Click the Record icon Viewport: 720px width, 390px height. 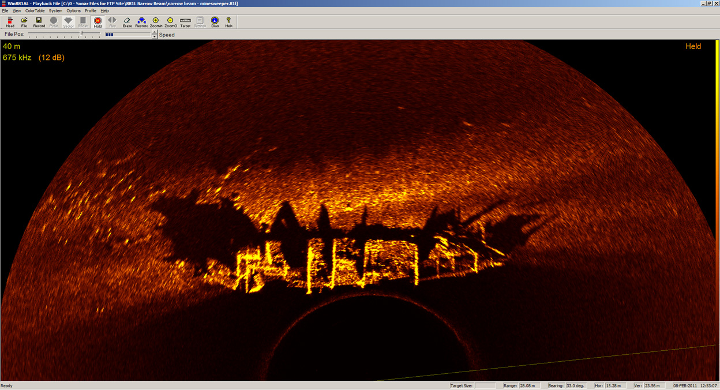pos(39,21)
